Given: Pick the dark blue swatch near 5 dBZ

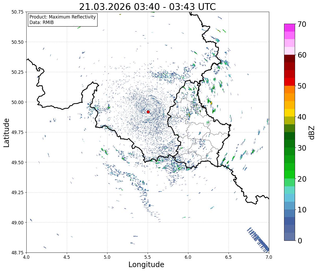Looking at the screenshot, I should pos(290,221).
